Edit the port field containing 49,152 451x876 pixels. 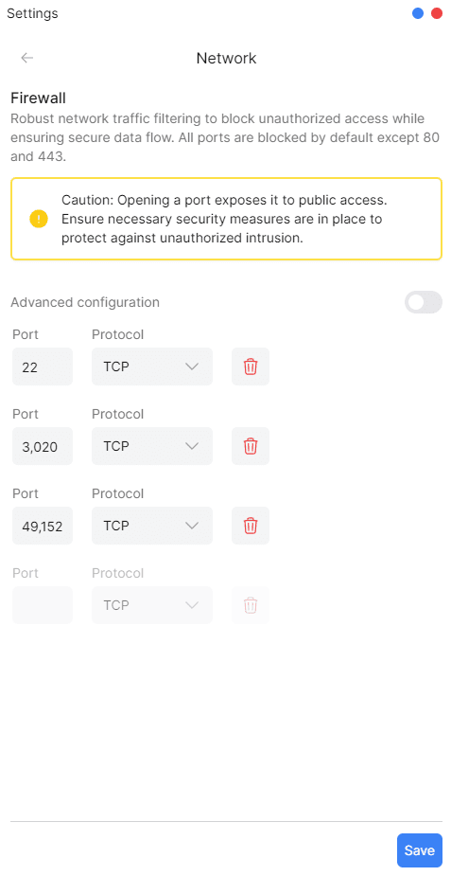[43, 526]
